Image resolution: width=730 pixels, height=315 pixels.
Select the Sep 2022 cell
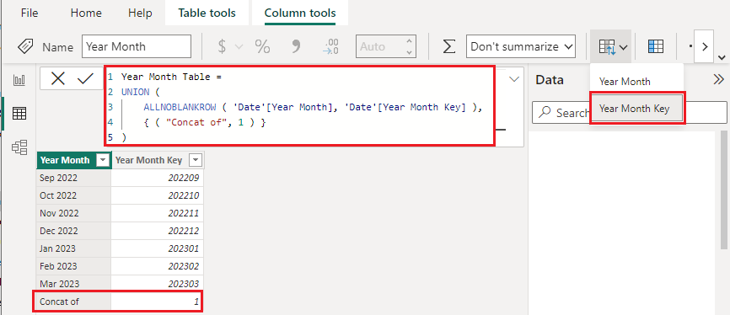point(74,178)
